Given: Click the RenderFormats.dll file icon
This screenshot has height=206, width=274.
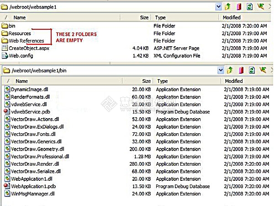Looking at the screenshot, I should pos(7,97).
